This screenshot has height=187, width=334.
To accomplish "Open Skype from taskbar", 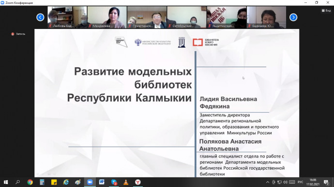I will point(114,182).
